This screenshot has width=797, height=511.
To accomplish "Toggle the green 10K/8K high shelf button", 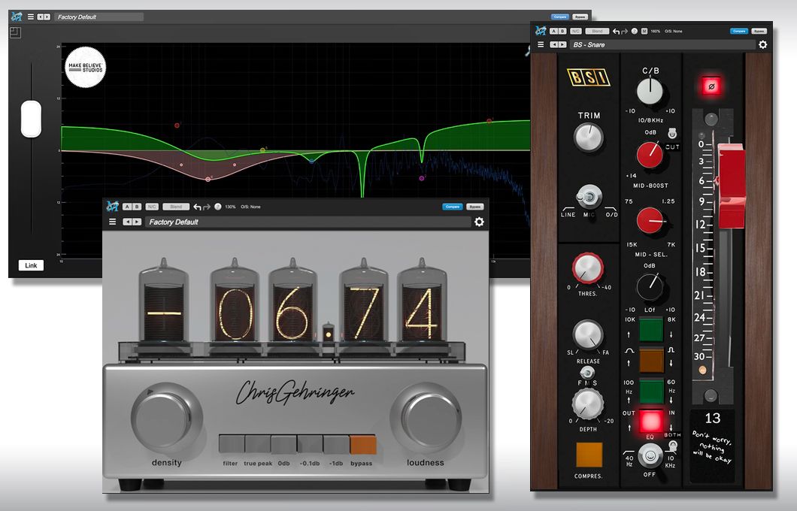I will point(650,329).
